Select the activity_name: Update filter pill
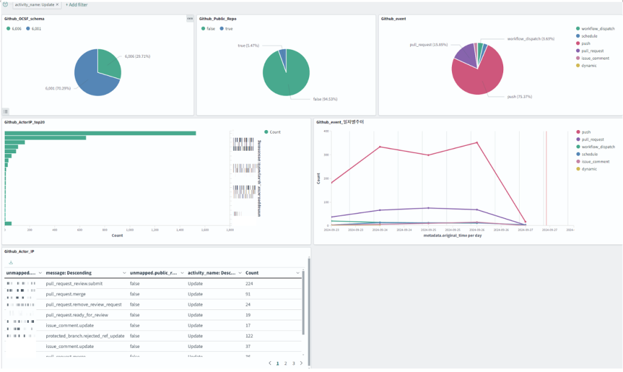Viewport: 623px width, 372px height. tap(35, 5)
